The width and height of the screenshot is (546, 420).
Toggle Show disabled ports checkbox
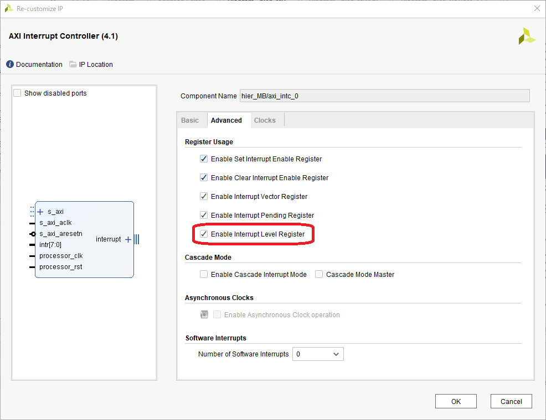coord(17,93)
